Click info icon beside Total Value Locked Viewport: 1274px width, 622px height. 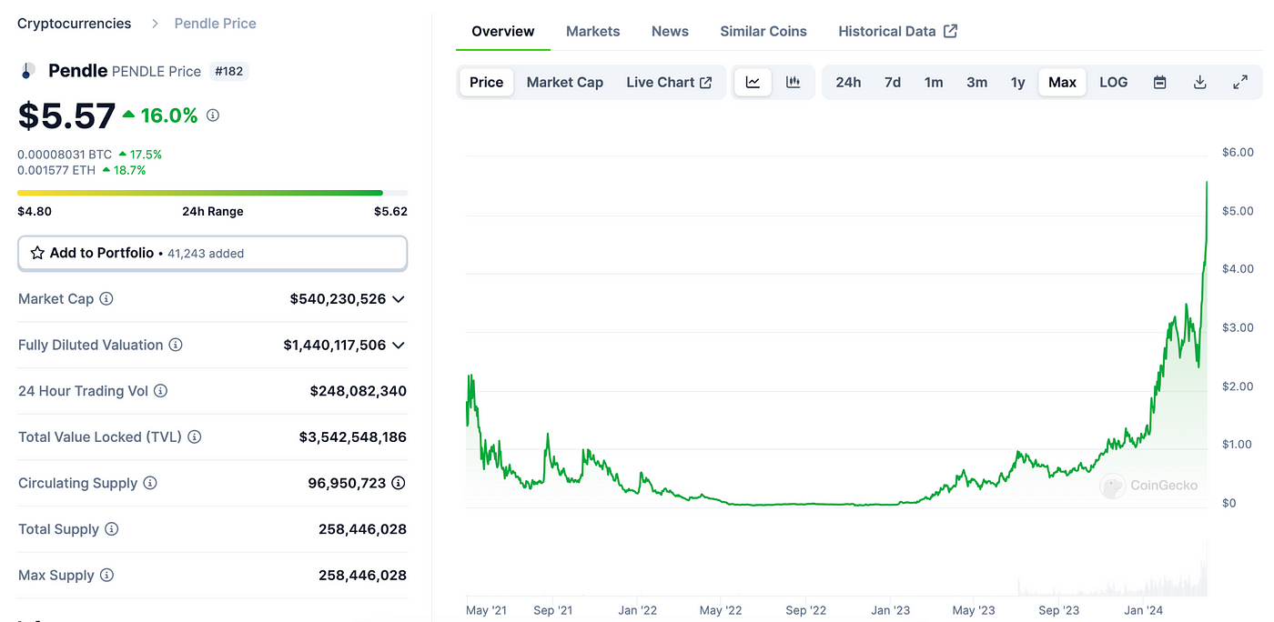[194, 437]
